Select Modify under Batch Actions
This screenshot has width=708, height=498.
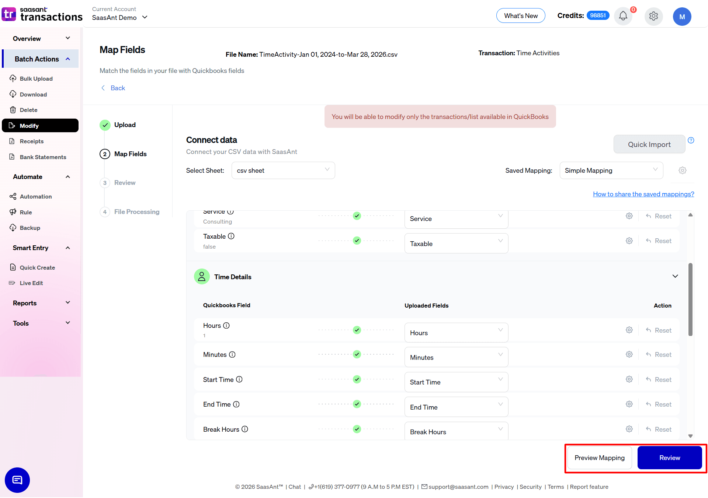click(x=29, y=126)
